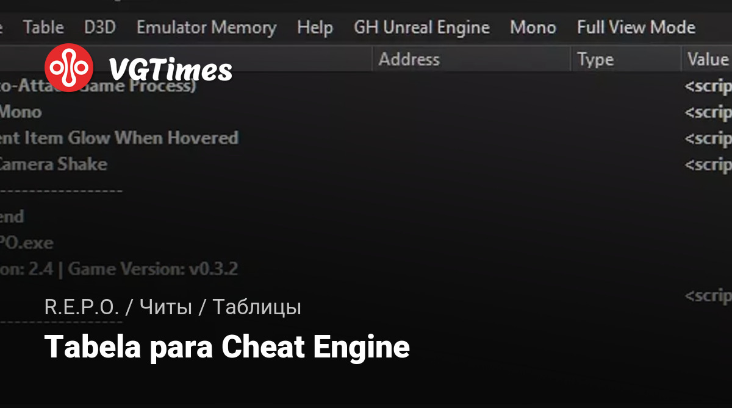Open the Table menu
Screen dimensions: 732x408
(43, 27)
